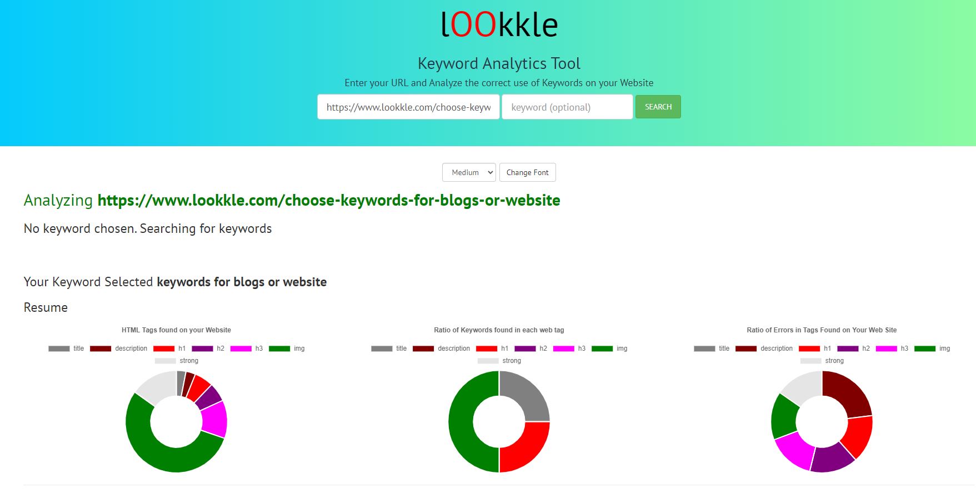The image size is (976, 493).
Task: Toggle img legend in Ratio of Keywords chart
Action: pos(609,348)
